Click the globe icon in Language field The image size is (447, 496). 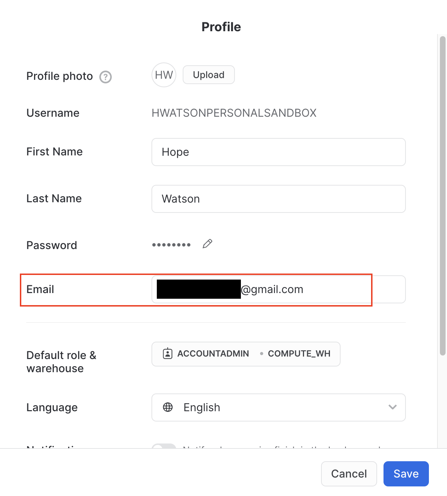click(167, 407)
